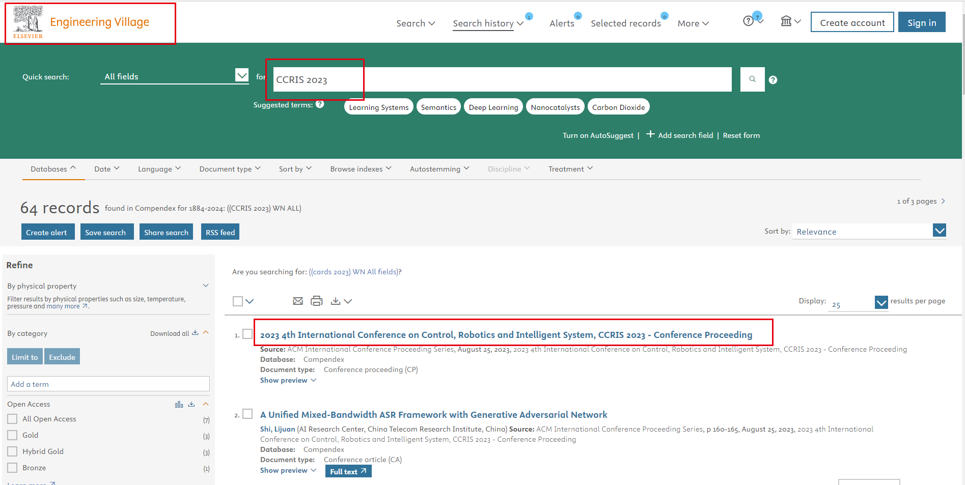The width and height of the screenshot is (965, 485).
Task: Click the Limit to button
Action: (x=25, y=357)
